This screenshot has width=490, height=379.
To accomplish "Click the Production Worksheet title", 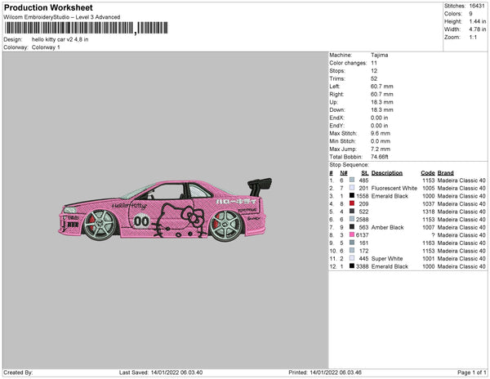I will click(52, 7).
